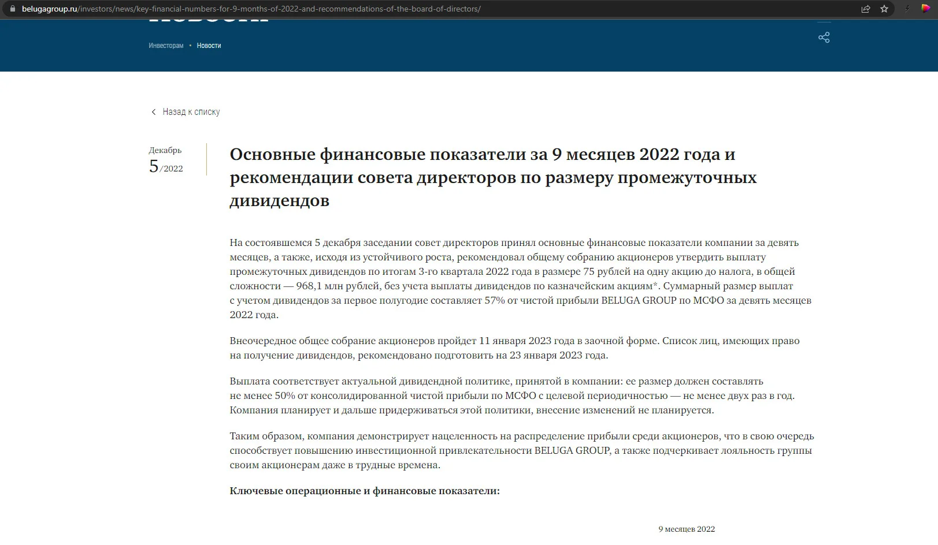This screenshot has height=545, width=938.
Task: Click the paragraph starting 'Внеочередное общее собрание'
Action: click(514, 348)
